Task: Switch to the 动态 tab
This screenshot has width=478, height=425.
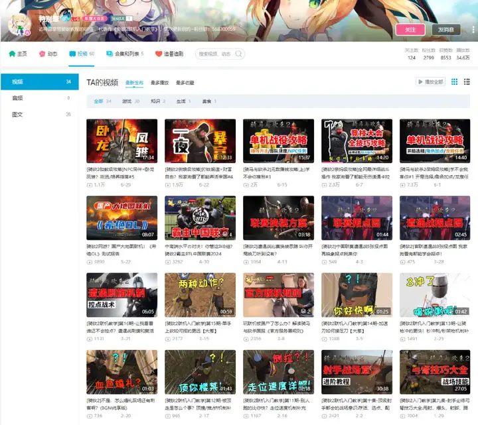Action: pos(48,54)
